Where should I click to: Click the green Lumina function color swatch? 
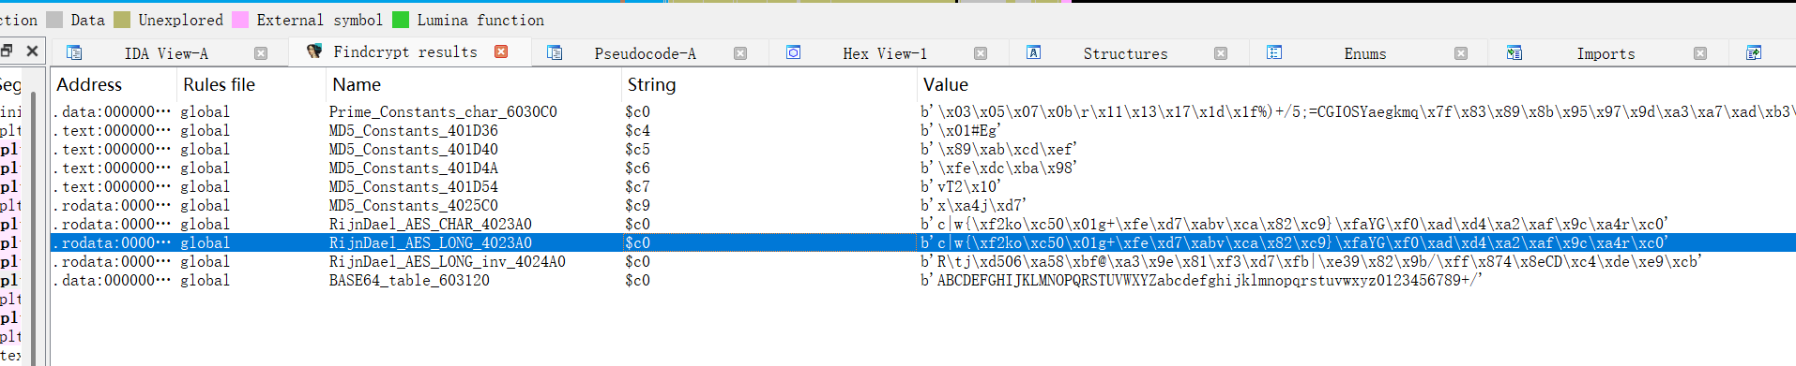click(401, 20)
